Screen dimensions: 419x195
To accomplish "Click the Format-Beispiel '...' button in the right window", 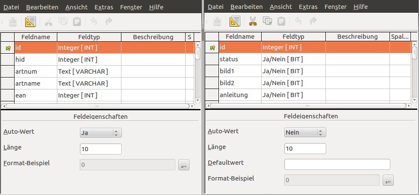I will (388, 181).
